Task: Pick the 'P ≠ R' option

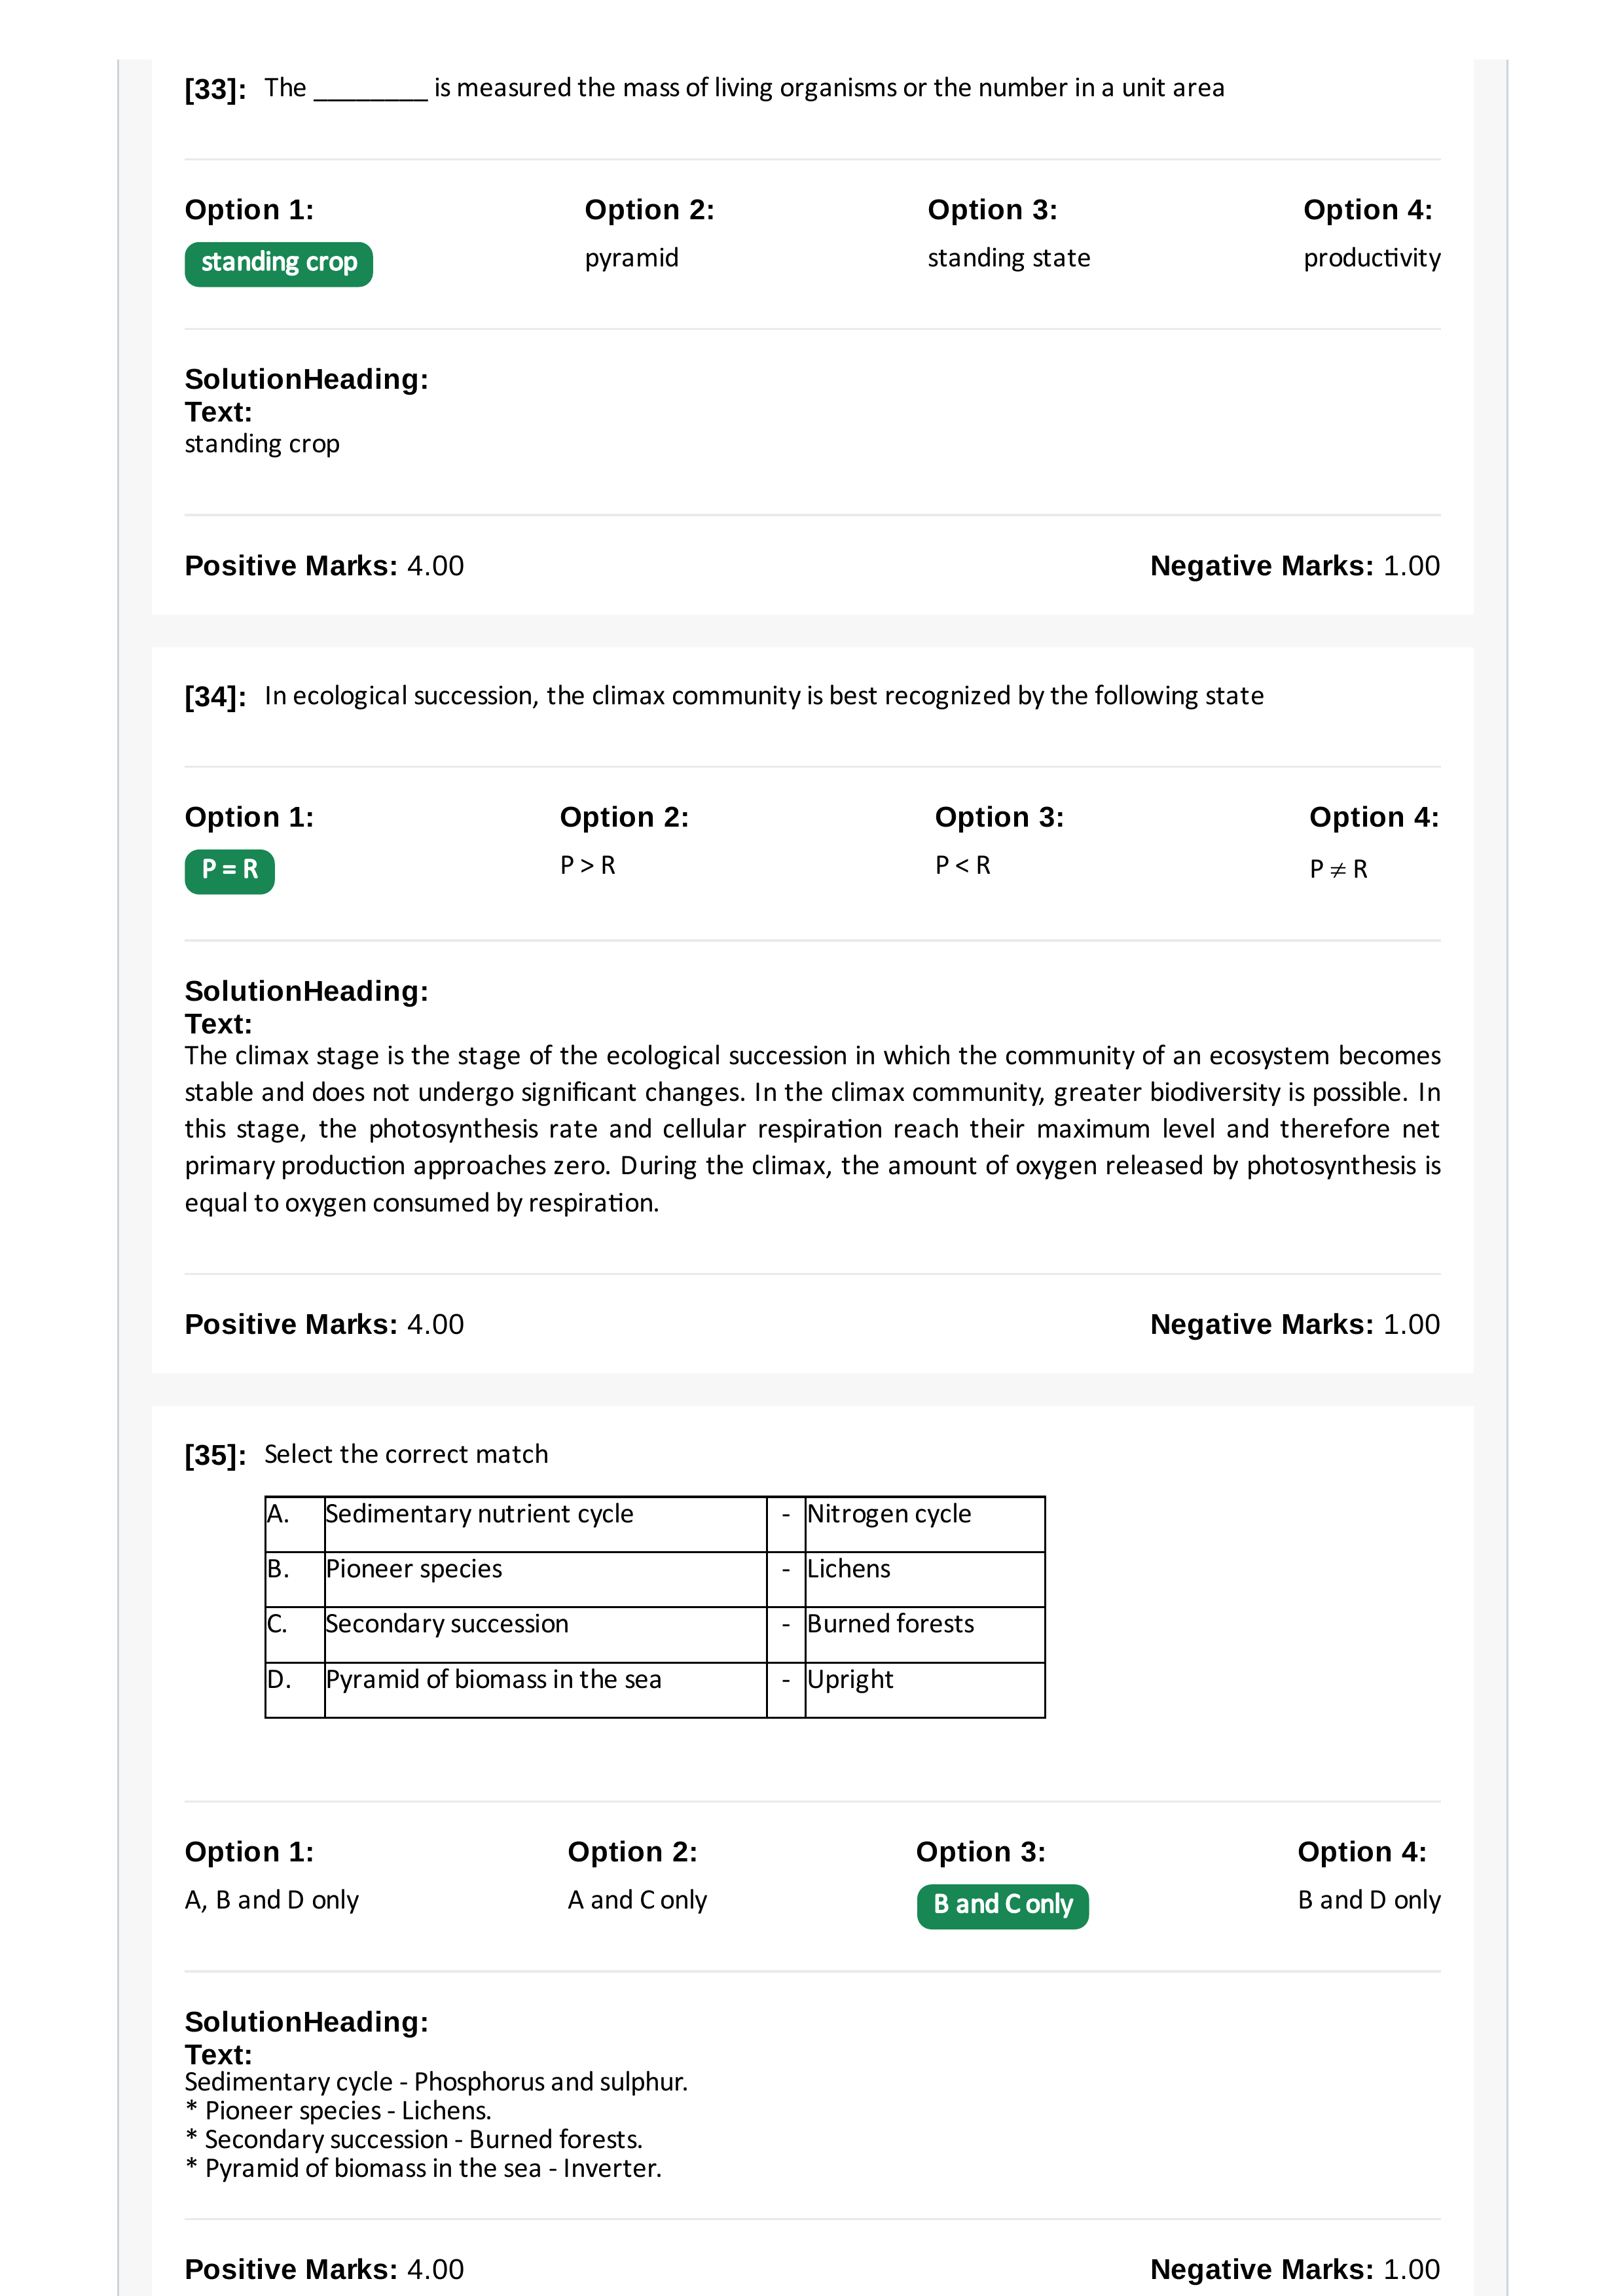Action: click(x=1338, y=869)
